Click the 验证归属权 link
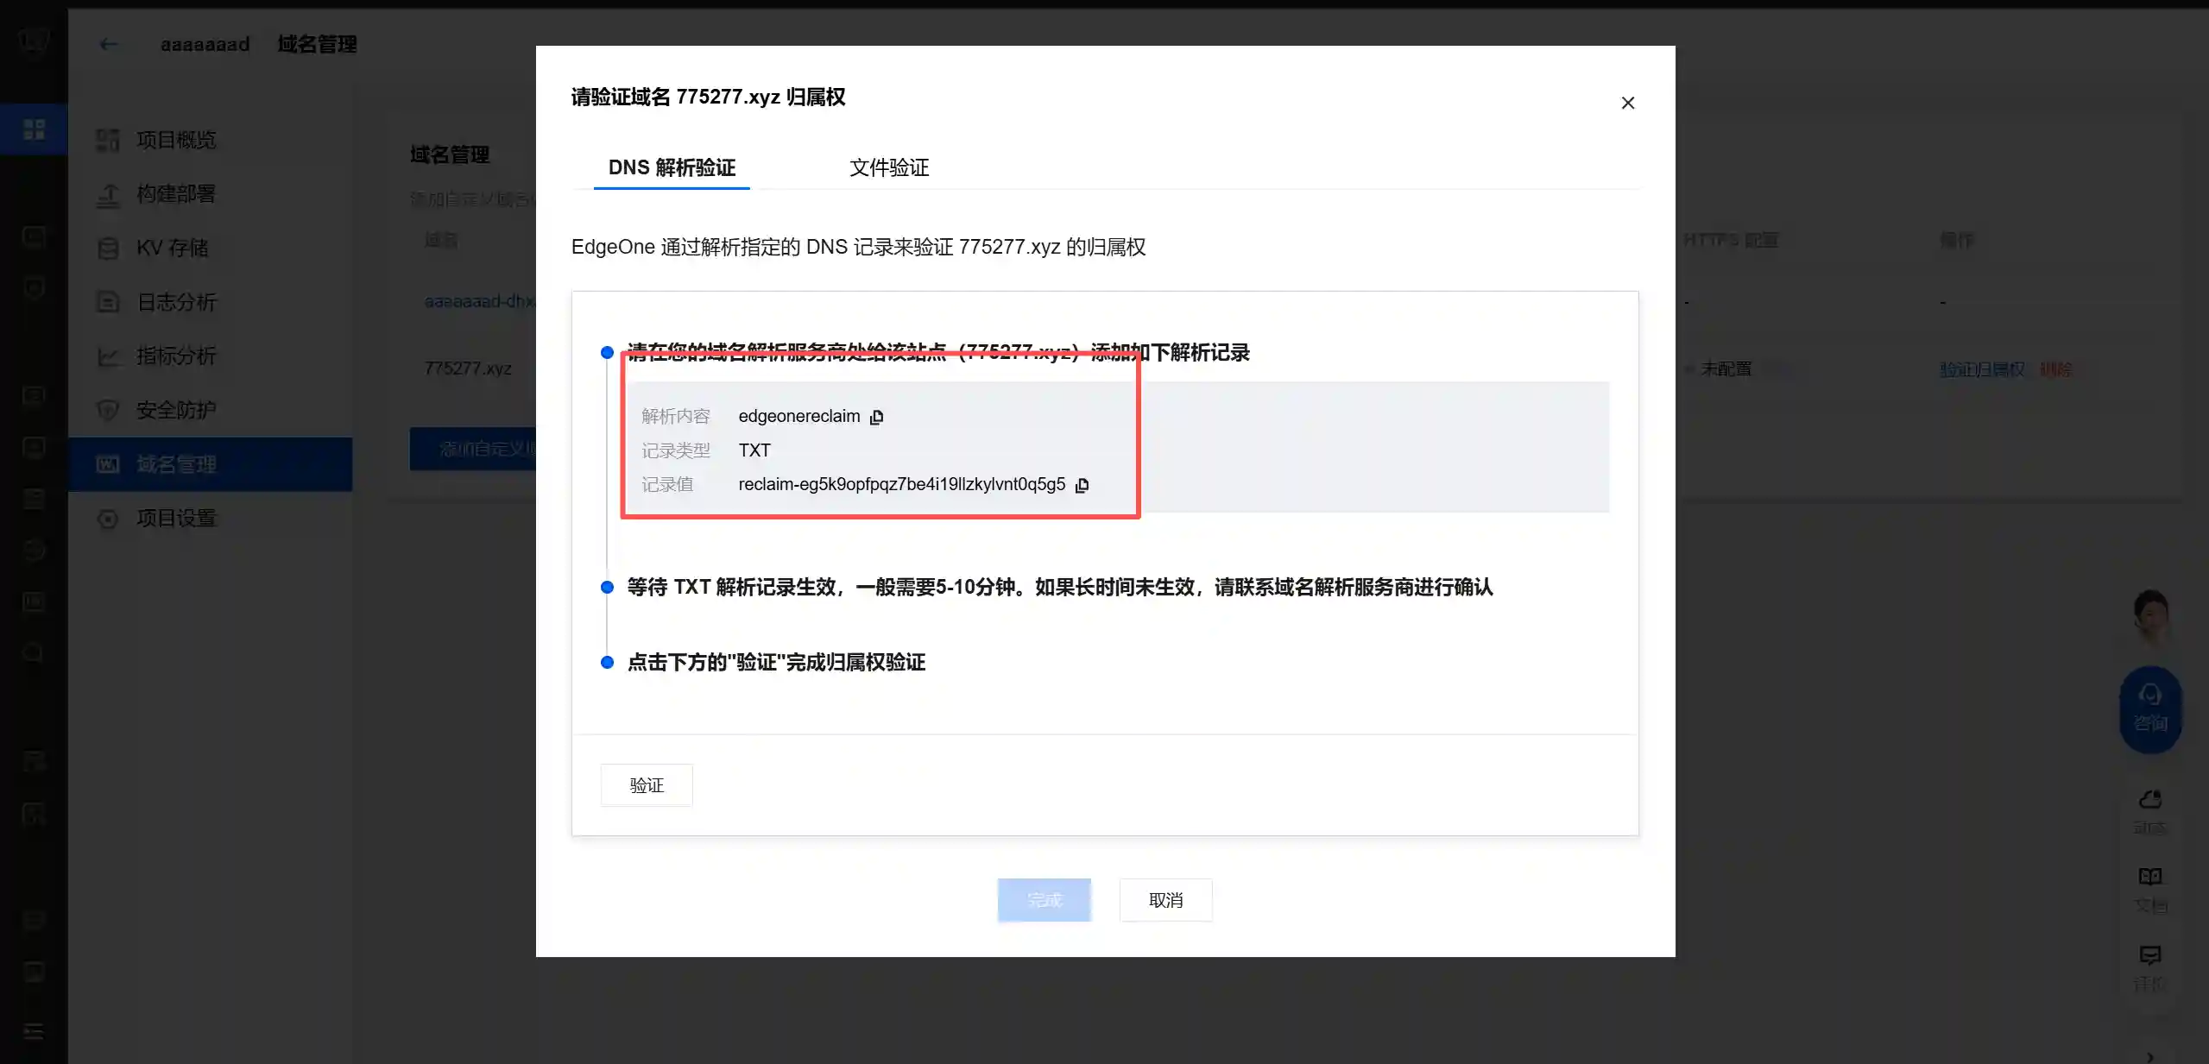The width and height of the screenshot is (2209, 1064). click(1983, 369)
